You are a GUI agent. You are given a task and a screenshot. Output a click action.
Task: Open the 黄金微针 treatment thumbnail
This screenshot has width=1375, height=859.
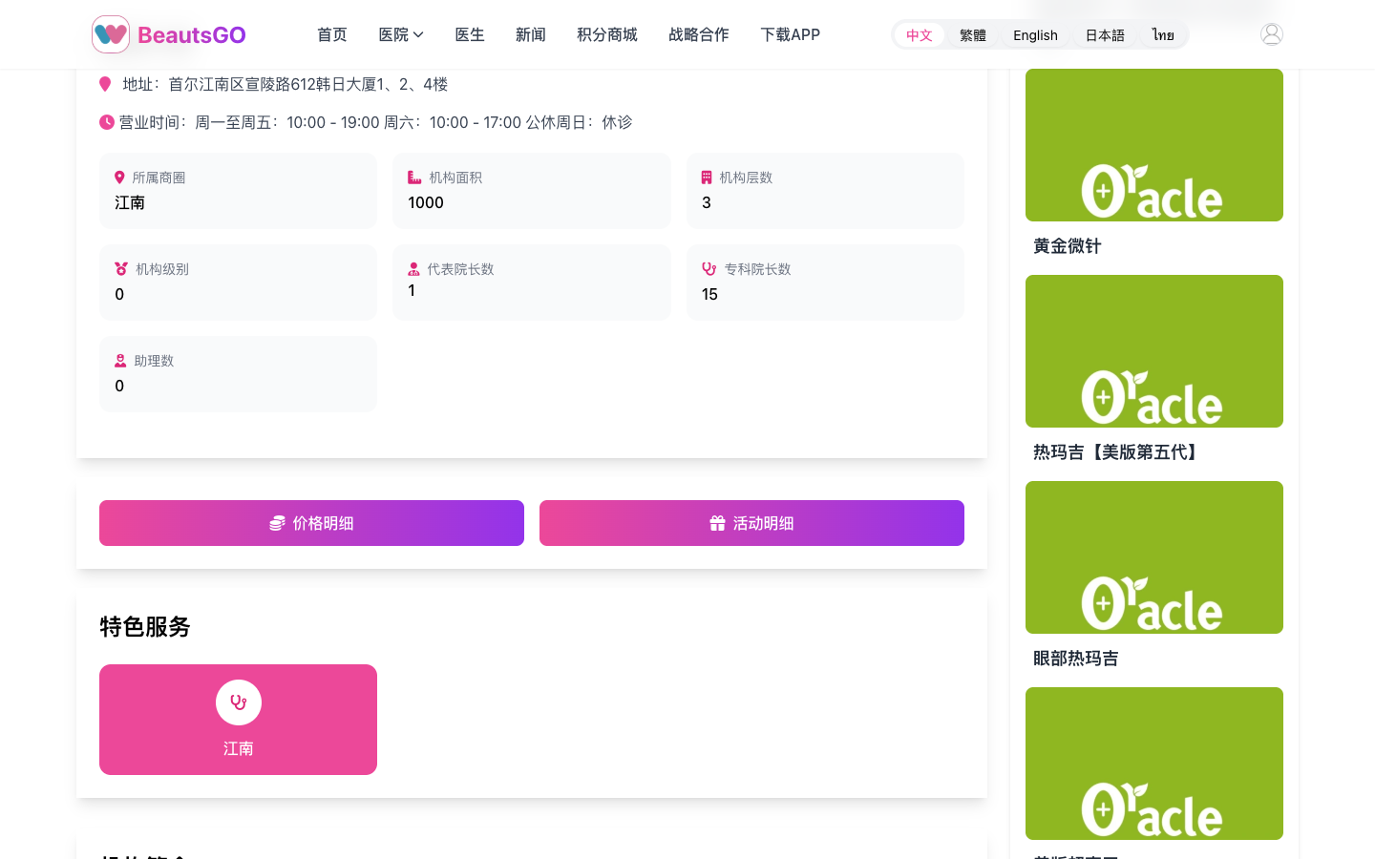click(x=1153, y=144)
